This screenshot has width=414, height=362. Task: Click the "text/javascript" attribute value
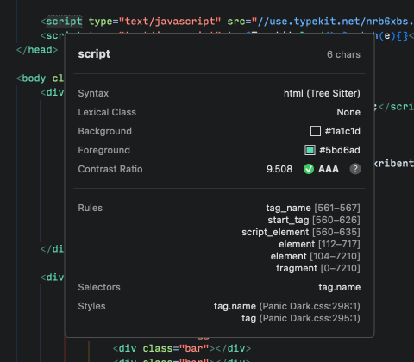[170, 22]
